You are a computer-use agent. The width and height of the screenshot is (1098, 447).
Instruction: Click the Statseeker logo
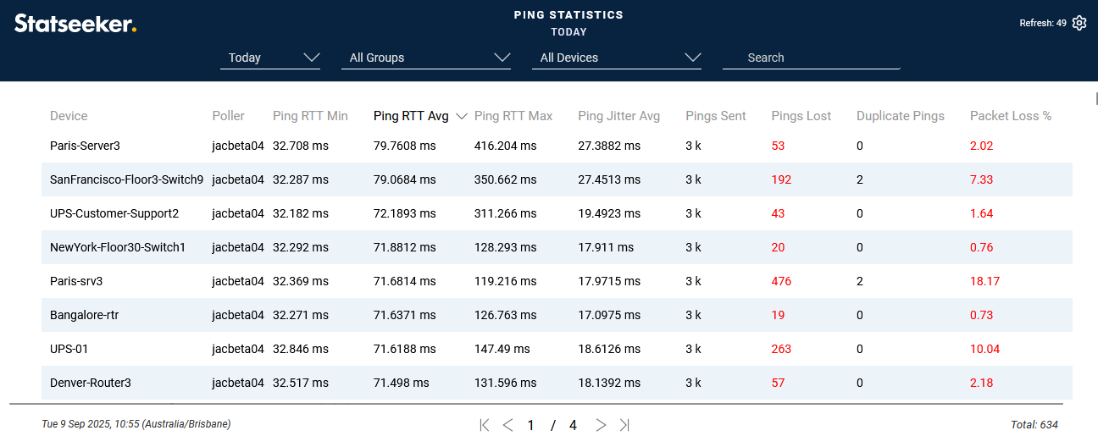75,24
